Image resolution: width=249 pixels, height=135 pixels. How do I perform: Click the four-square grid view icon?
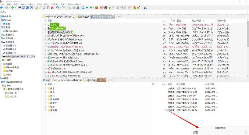(114, 8)
